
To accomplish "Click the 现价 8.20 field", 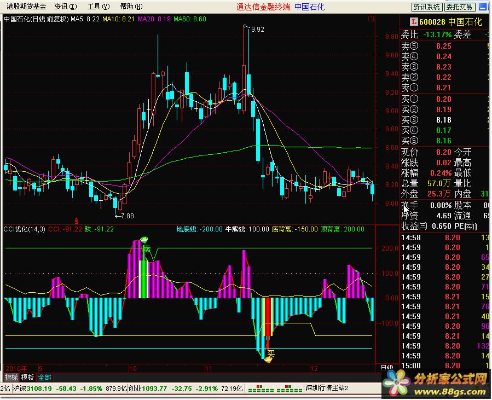I will (x=426, y=153).
